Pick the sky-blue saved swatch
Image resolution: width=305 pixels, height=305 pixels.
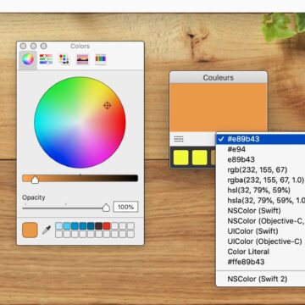point(67,226)
